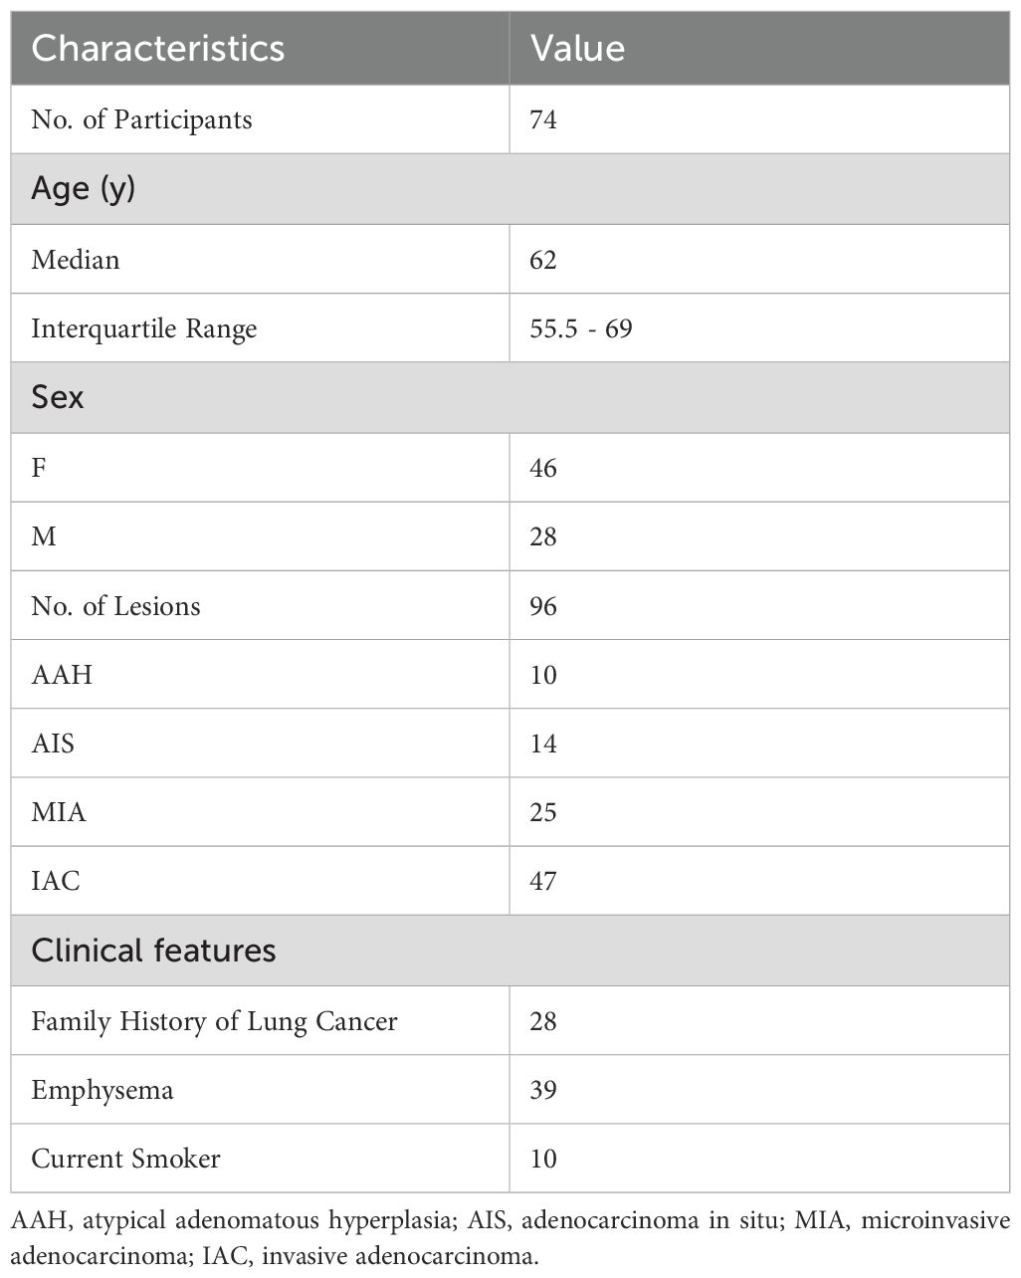Image resolution: width=1021 pixels, height=1278 pixels.
Task: Click the participants value 74
Action: (x=543, y=119)
